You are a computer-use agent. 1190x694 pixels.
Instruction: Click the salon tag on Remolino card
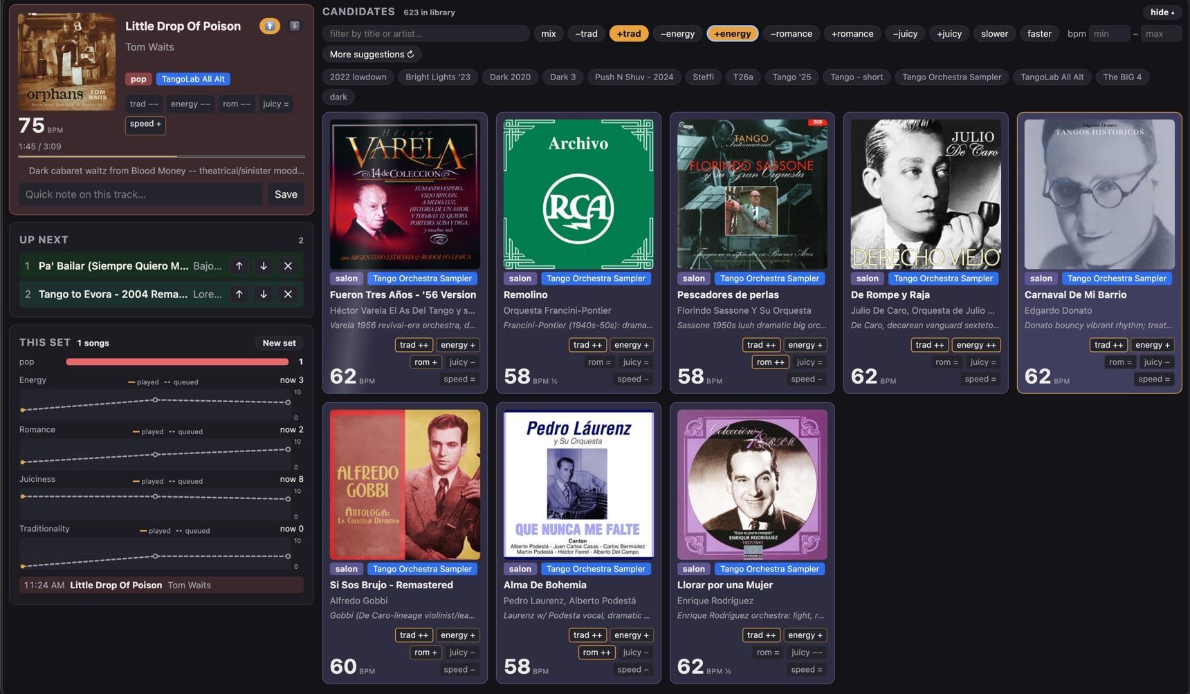(520, 279)
